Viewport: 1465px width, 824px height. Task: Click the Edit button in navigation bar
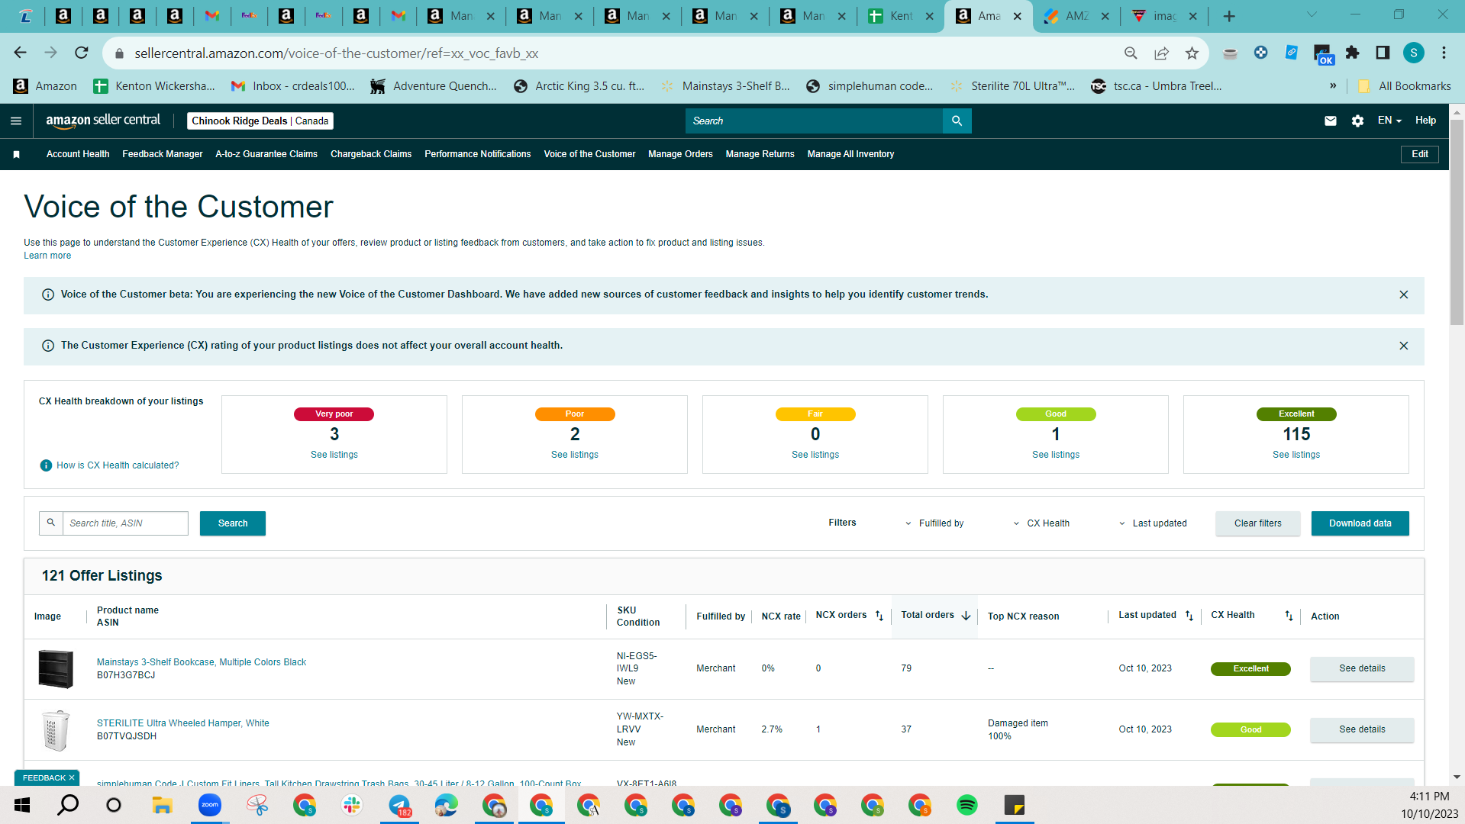1420,154
